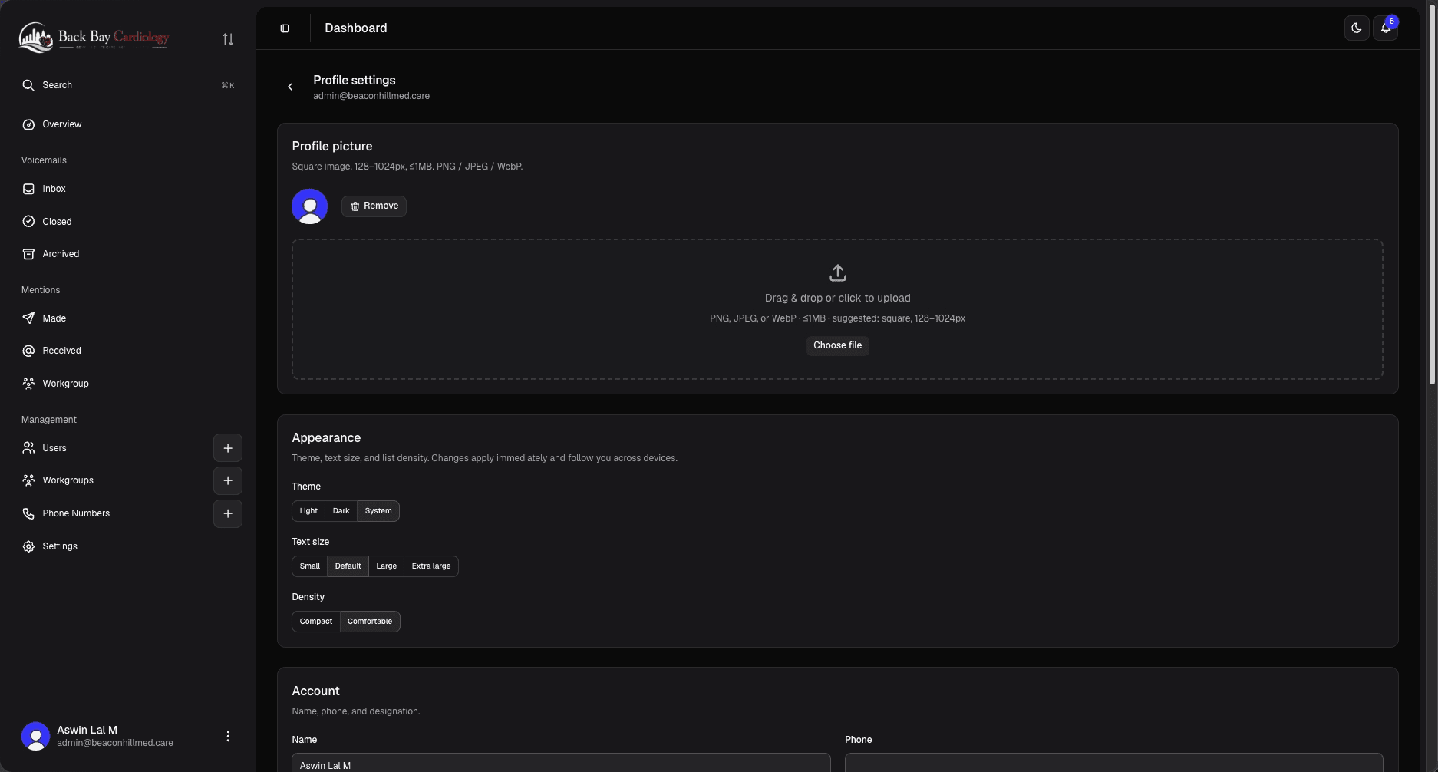Click the Workgroup mentions icon

(28, 384)
